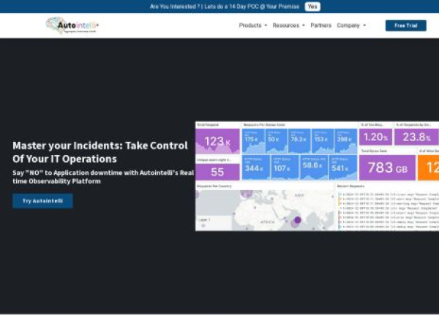Click the 1.20% dashboard tile
This screenshot has height=329, width=439.
pyautogui.click(x=375, y=137)
